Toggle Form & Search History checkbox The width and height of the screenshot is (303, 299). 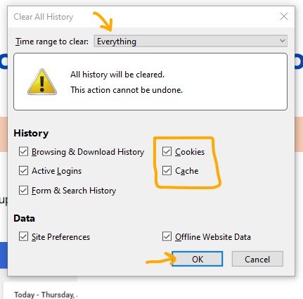(23, 191)
